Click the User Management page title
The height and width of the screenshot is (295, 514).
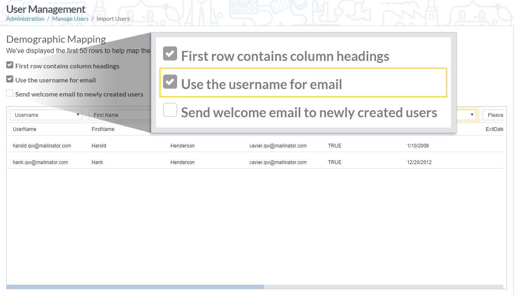tap(46, 9)
